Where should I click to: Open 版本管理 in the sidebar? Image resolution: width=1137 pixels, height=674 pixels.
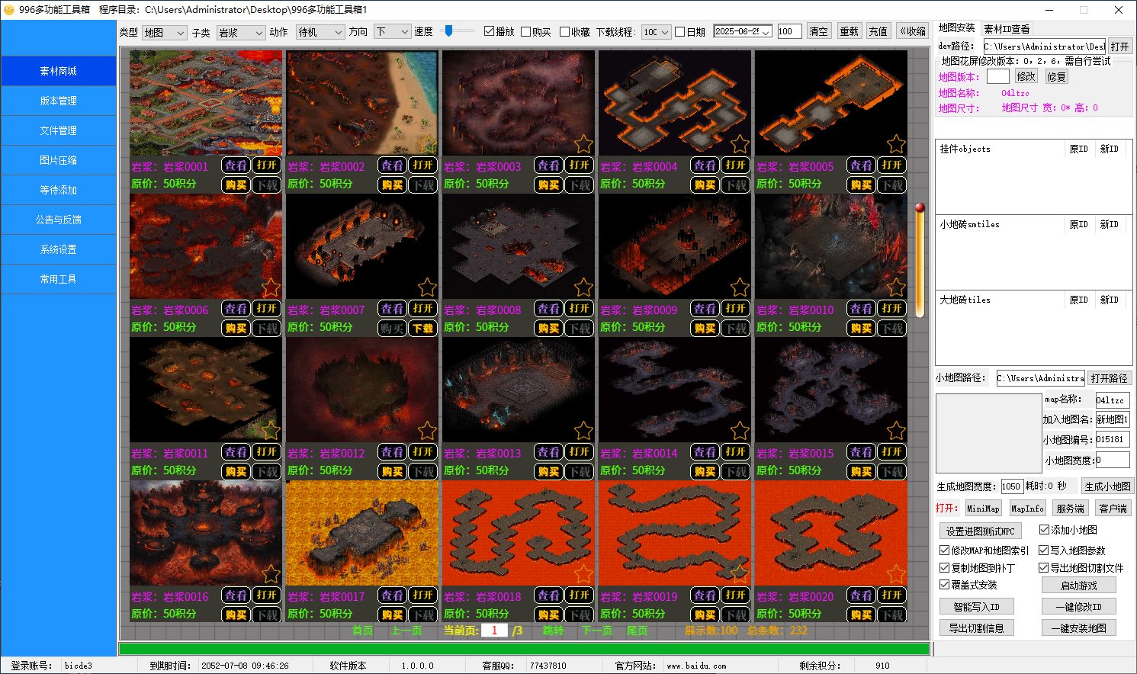58,101
